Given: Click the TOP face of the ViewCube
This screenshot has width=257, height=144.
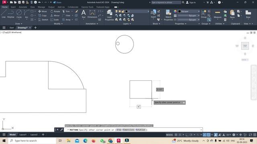Looking at the screenshot, I should (245, 46).
